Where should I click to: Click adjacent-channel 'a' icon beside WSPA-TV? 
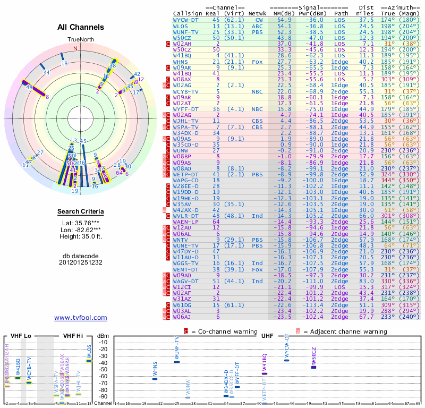(164, 127)
